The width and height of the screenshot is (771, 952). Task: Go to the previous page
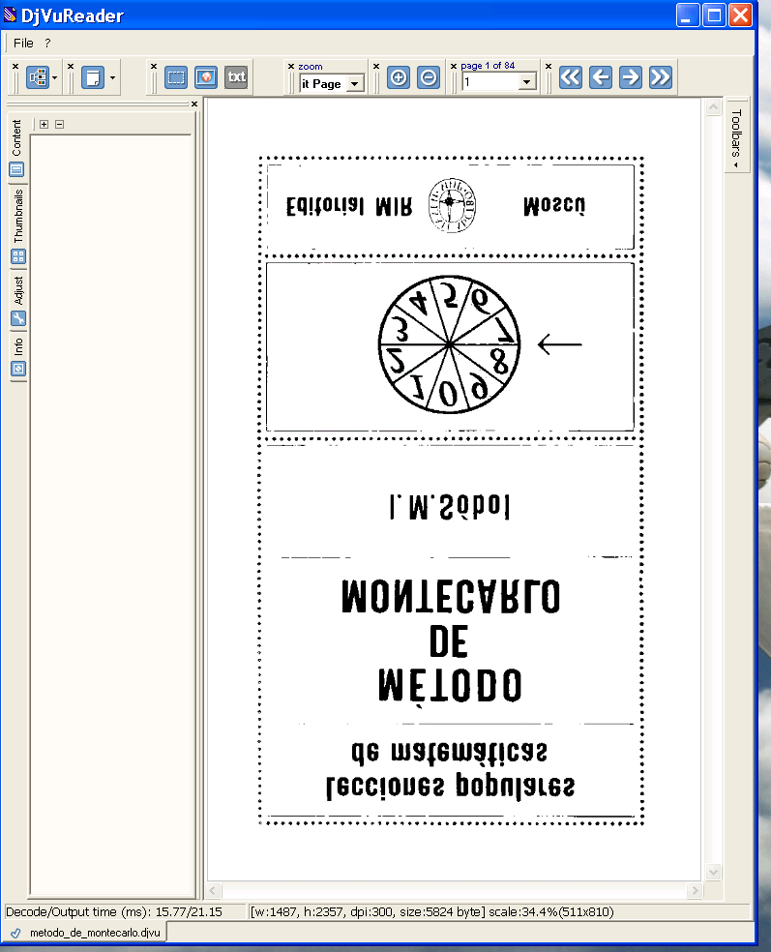pyautogui.click(x=601, y=77)
